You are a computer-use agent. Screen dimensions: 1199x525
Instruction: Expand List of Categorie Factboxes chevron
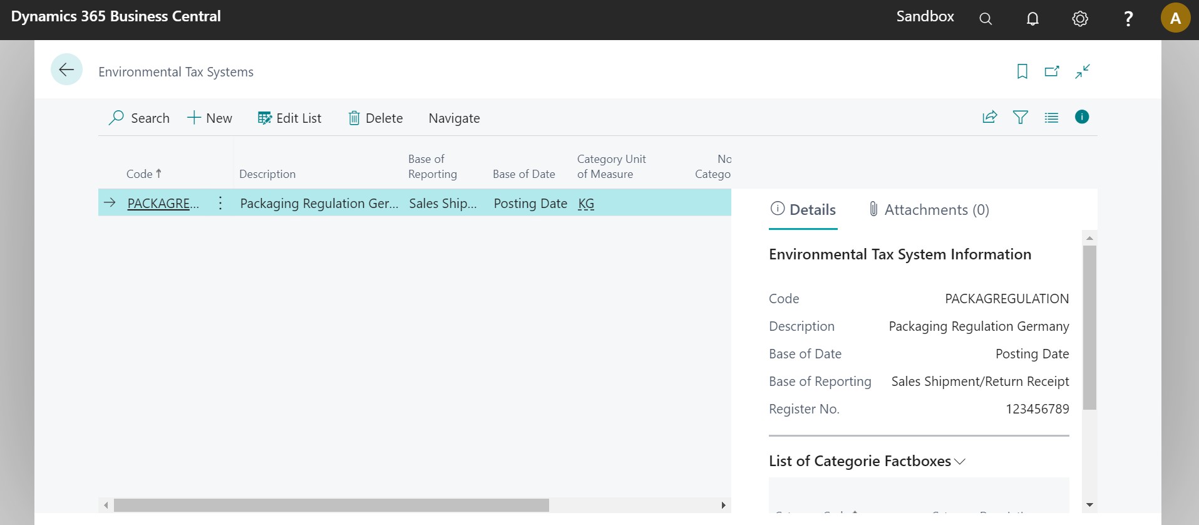pos(960,462)
